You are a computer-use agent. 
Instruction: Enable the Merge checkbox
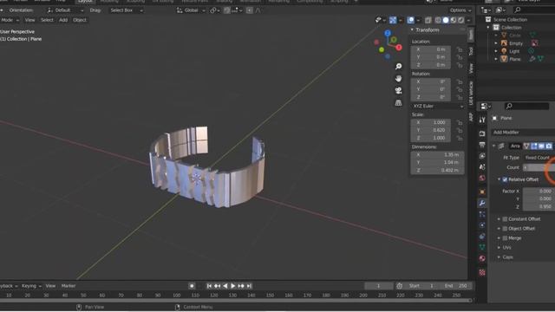505,238
